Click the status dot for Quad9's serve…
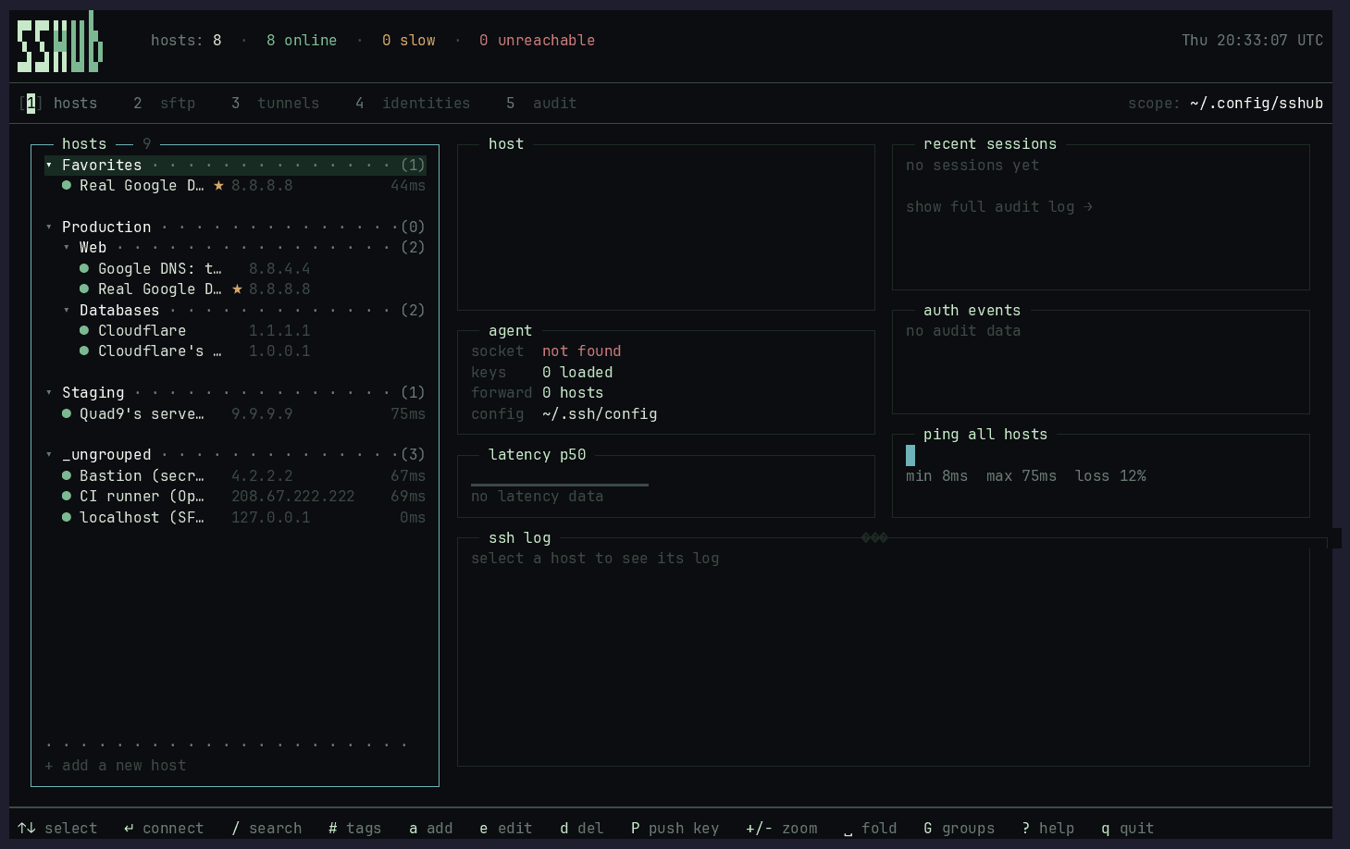Screen dimensions: 1350x849 tap(67, 413)
